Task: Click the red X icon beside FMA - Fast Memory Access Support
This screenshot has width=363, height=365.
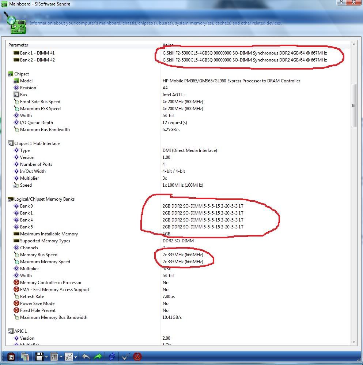Action: [16, 289]
